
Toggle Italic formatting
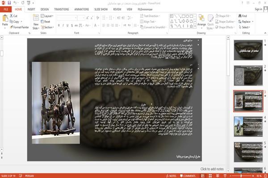(x=63, y=25)
